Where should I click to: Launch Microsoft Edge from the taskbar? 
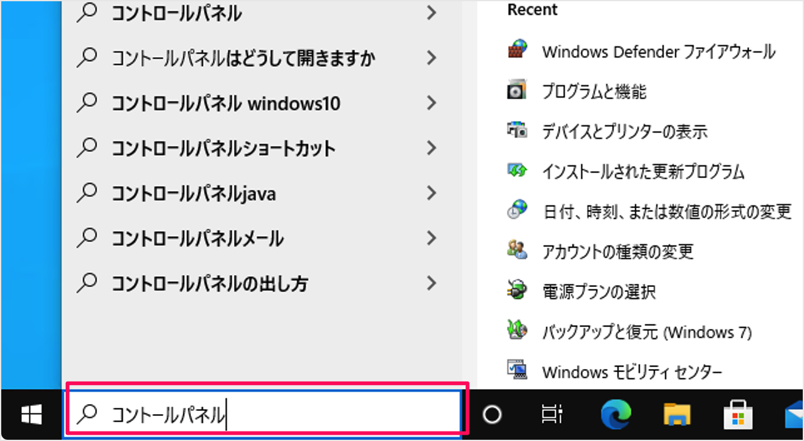click(616, 414)
